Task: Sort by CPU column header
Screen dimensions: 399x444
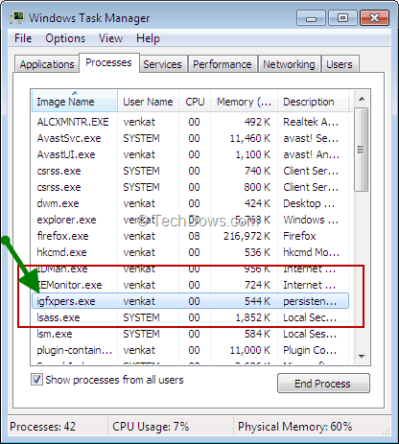Action: [195, 102]
